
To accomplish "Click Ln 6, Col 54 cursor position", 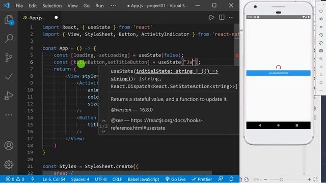I will [x=54, y=179].
